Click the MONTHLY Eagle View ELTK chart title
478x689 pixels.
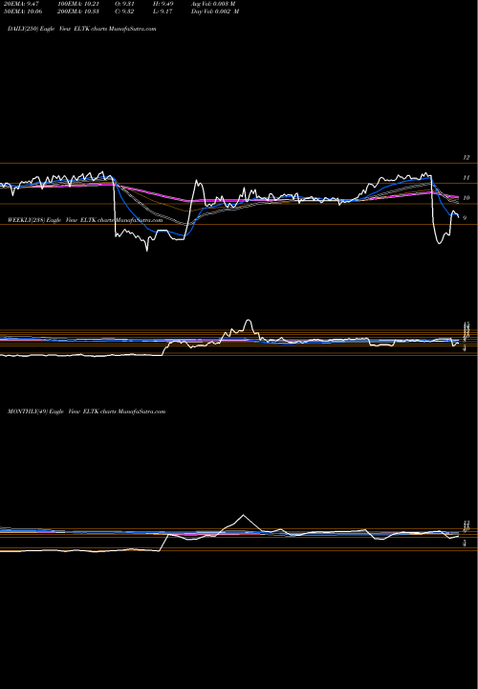tap(86, 411)
